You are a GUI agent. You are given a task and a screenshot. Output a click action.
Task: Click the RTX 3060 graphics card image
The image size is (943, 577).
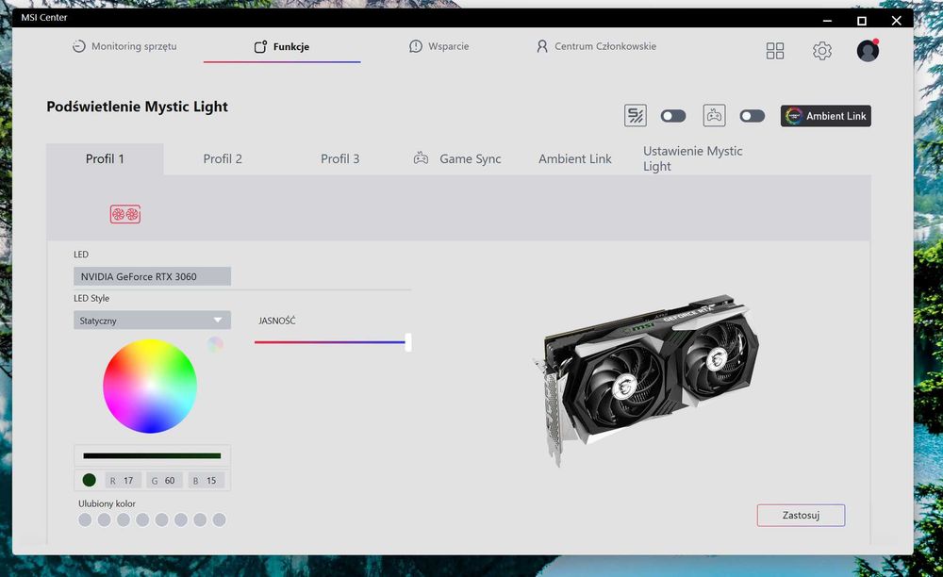coord(646,381)
